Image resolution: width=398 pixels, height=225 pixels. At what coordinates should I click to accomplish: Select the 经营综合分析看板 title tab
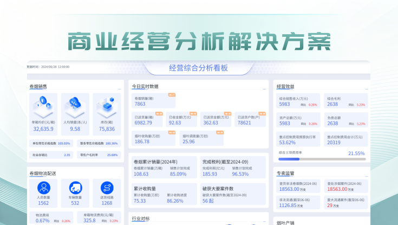(x=198, y=68)
